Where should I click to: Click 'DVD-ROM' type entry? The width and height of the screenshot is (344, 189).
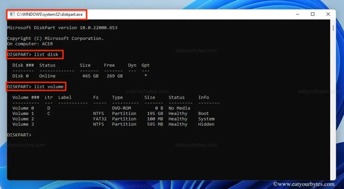coord(121,108)
